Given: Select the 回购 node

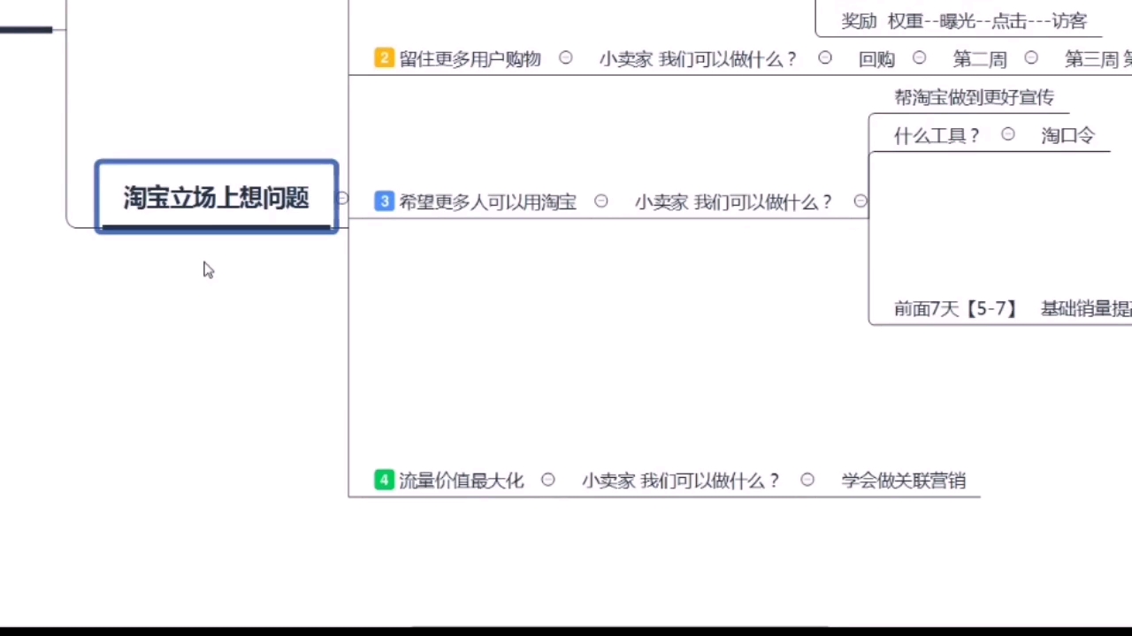Looking at the screenshot, I should point(876,59).
